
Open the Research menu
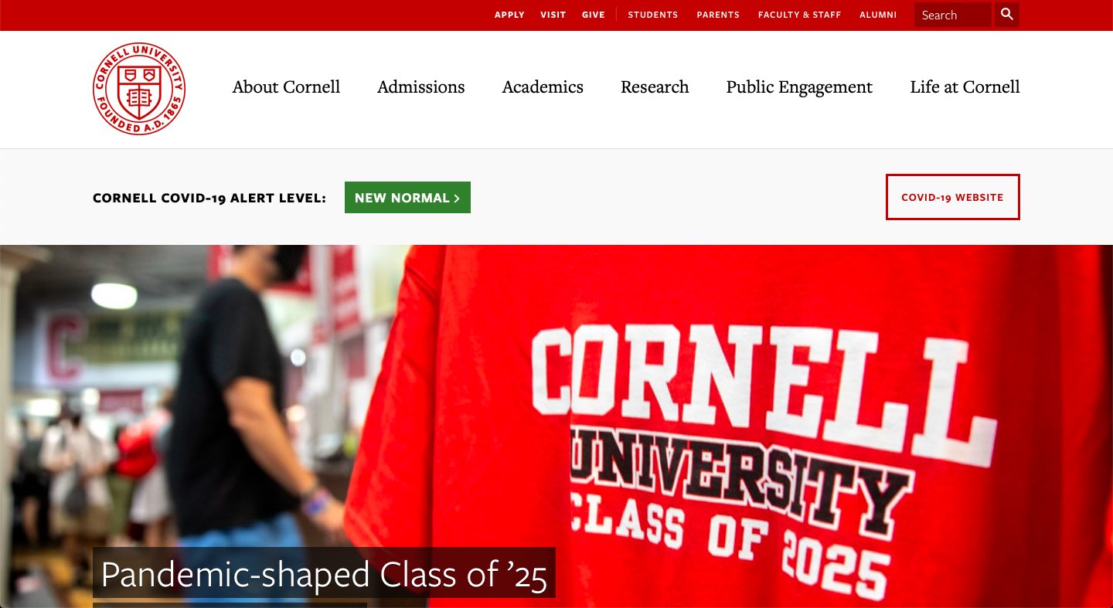pyautogui.click(x=655, y=87)
